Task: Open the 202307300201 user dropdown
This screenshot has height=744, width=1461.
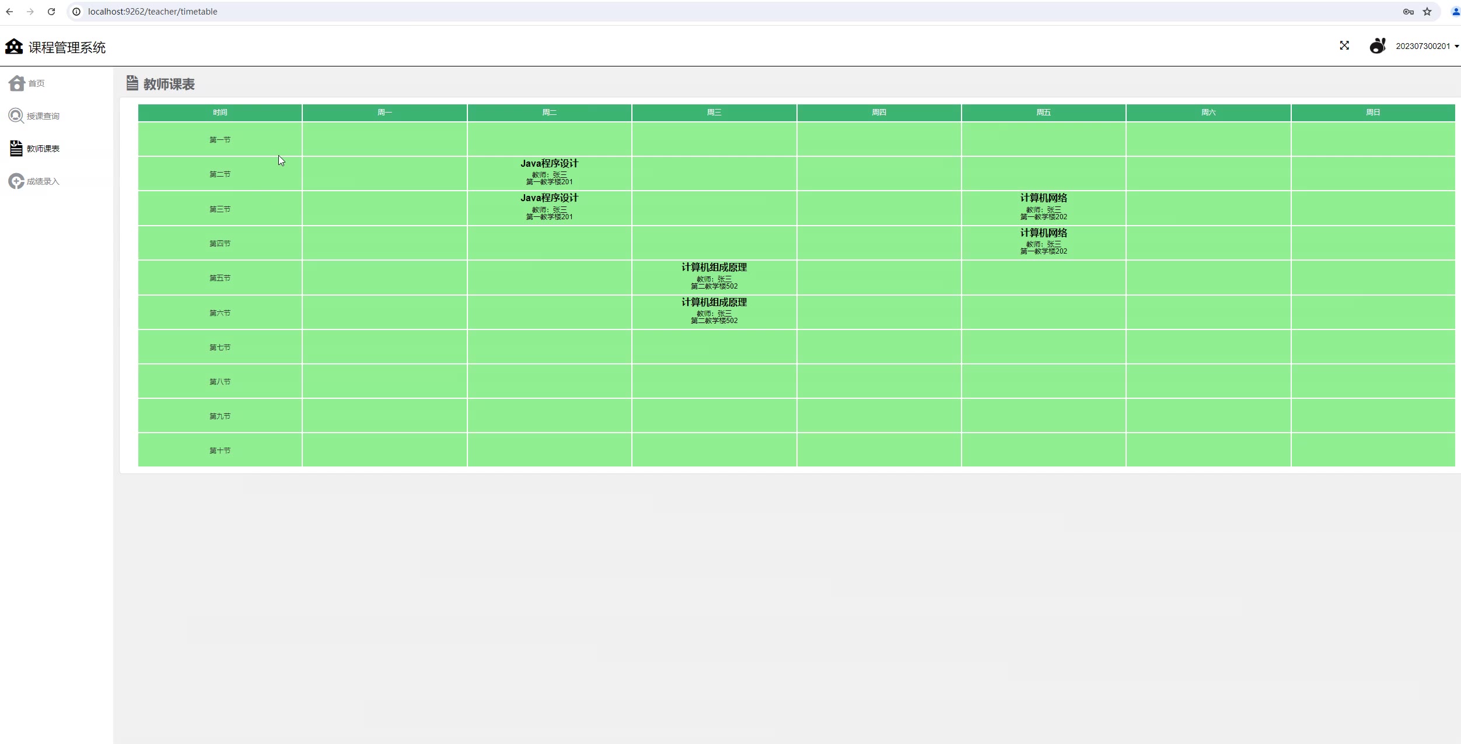Action: pyautogui.click(x=1427, y=46)
